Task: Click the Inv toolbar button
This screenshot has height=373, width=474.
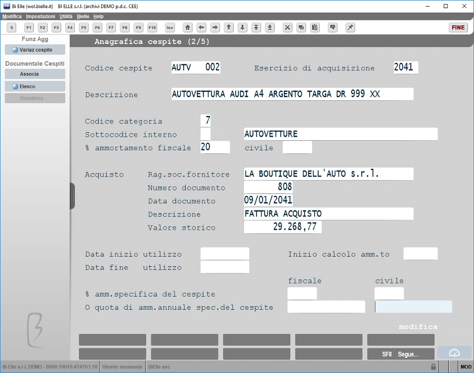Action: pyautogui.click(x=170, y=27)
